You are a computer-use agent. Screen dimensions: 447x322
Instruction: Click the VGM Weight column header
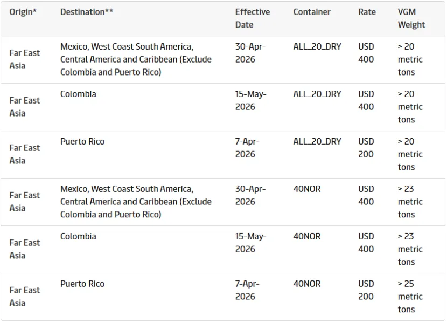tap(411, 18)
